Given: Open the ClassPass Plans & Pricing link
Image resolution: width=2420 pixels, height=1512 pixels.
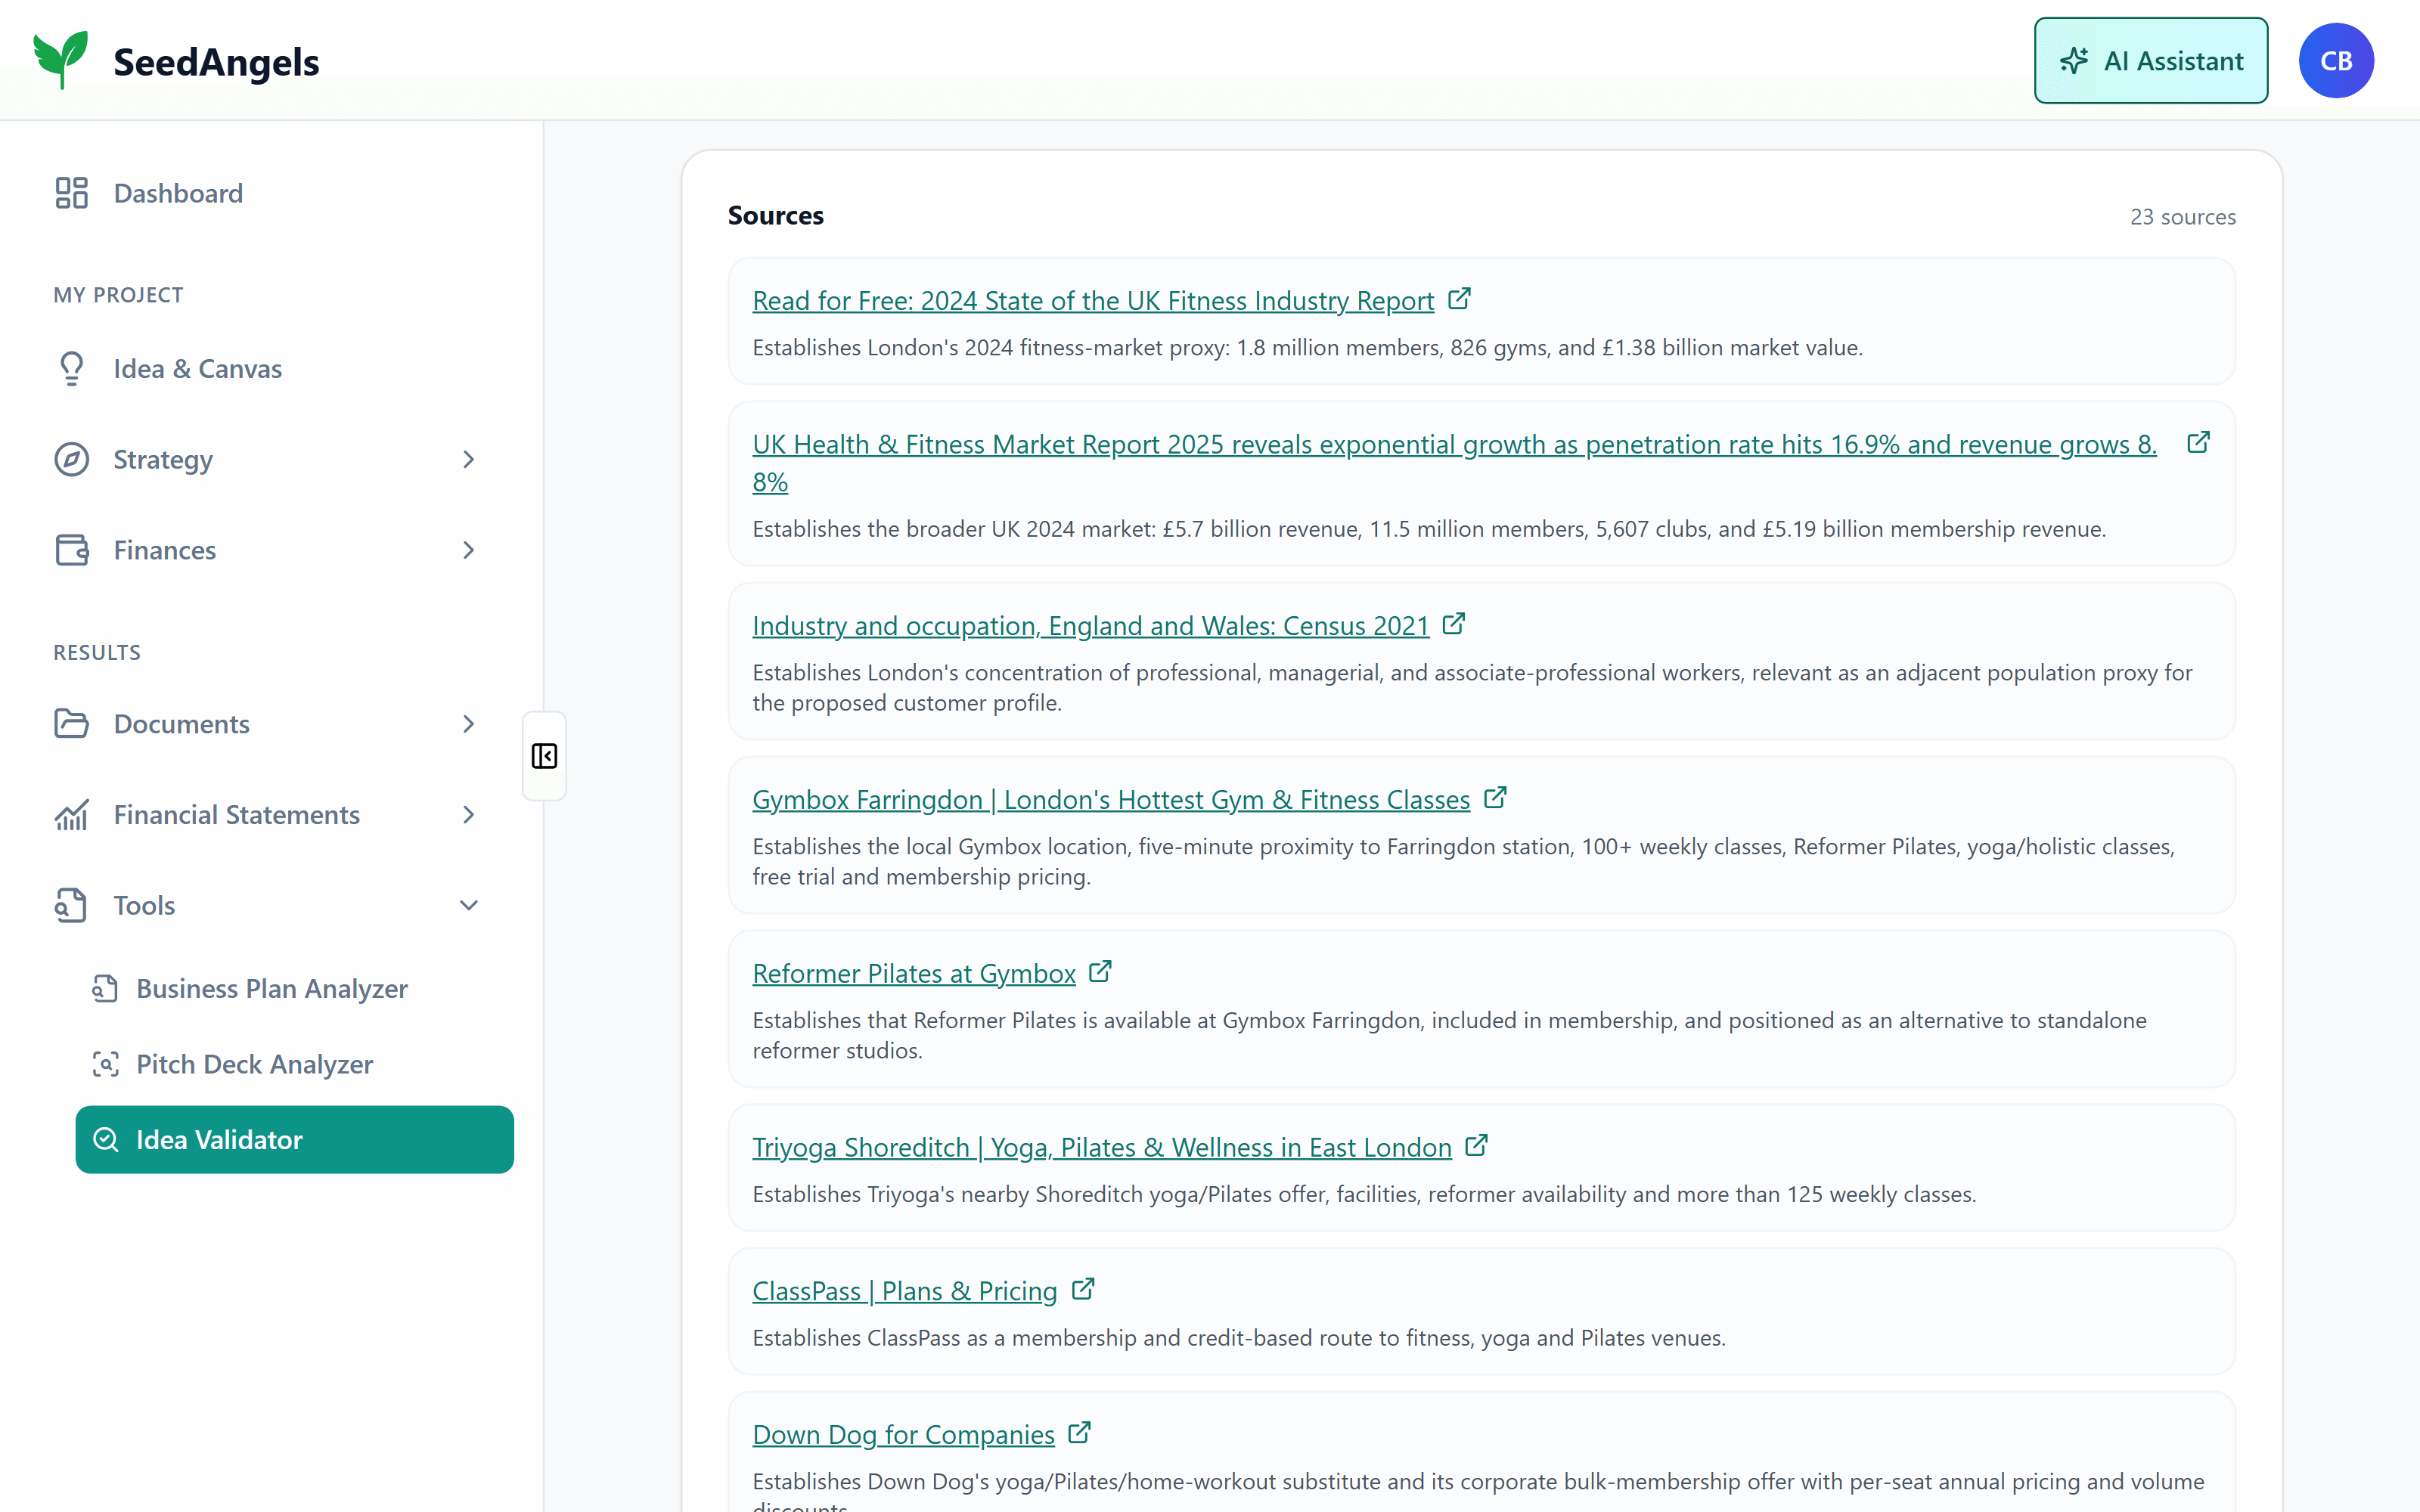Looking at the screenshot, I should [905, 1291].
